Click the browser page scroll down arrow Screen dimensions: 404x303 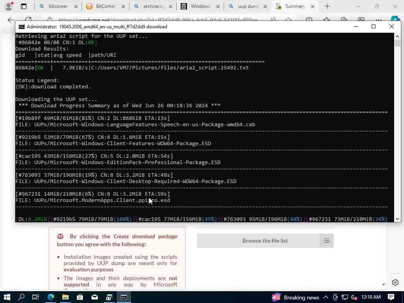pyautogui.click(x=383, y=285)
